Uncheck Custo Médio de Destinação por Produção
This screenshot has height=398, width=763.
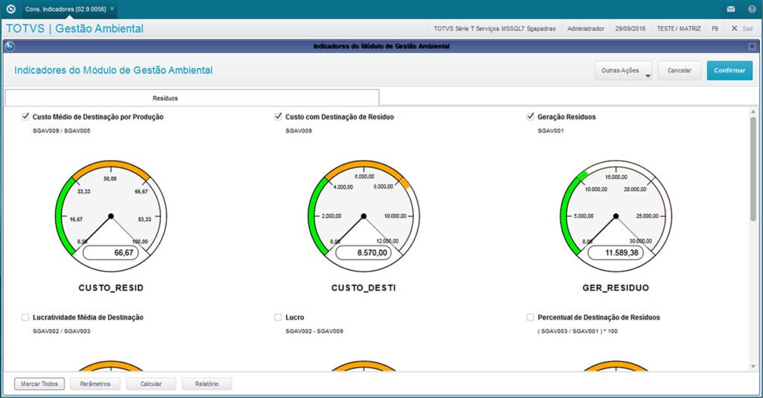(25, 117)
